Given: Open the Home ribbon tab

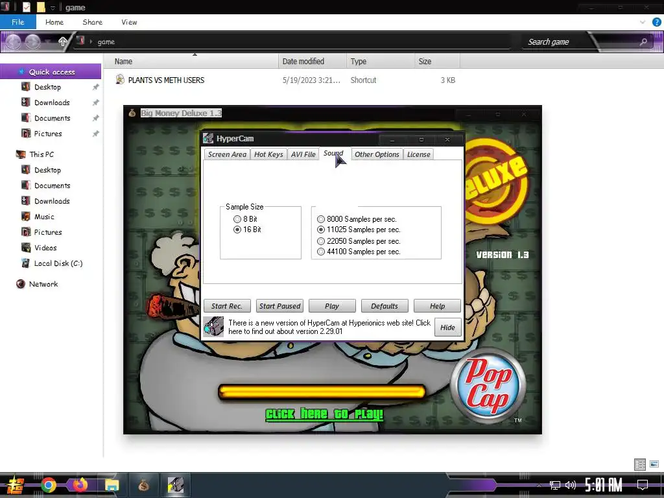Looking at the screenshot, I should point(54,22).
